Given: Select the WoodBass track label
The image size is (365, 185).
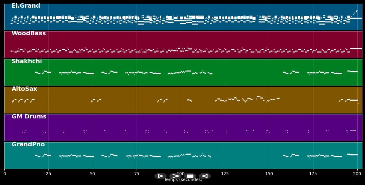Looking at the screenshot, I should click(x=29, y=33).
